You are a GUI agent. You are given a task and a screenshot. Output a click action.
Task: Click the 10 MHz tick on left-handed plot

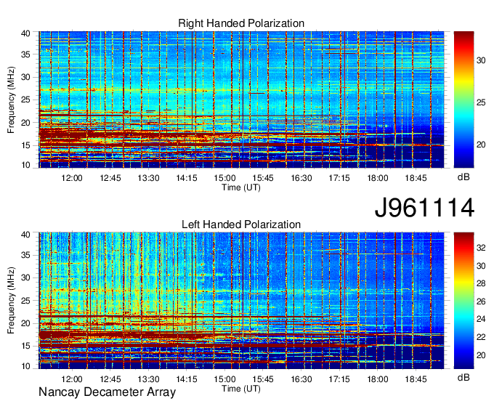[x=25, y=366]
